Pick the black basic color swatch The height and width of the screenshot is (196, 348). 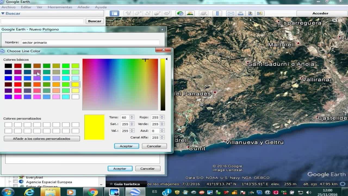point(8,66)
